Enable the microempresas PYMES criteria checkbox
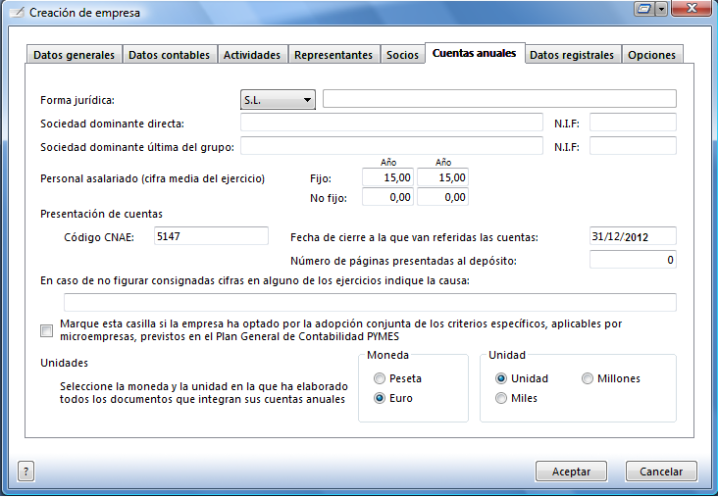 coord(47,330)
